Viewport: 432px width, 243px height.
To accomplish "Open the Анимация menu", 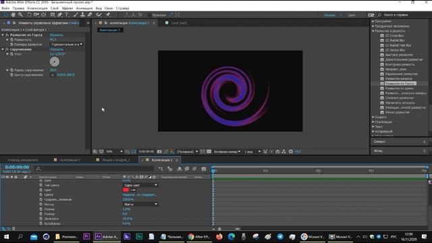I will (84, 8).
